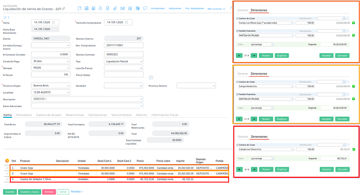Image resolution: width=360 pixels, height=195 pixels.
Task: Click the PDF export icon in the toolbar
Action: tap(107, 8)
